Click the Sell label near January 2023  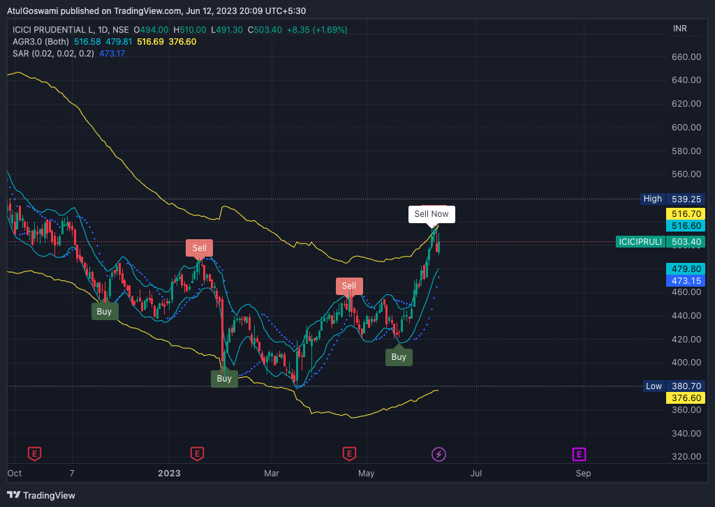coord(199,248)
